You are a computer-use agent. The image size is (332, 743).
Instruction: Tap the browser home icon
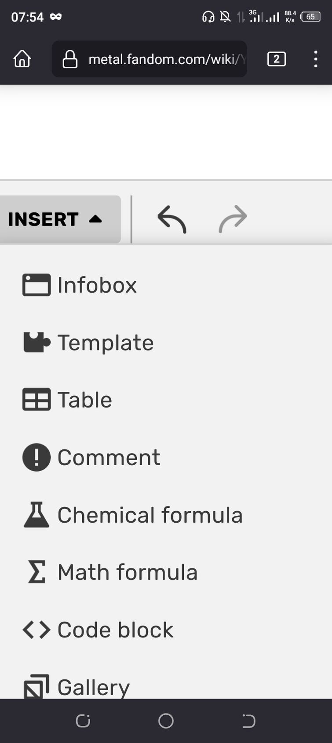(22, 59)
